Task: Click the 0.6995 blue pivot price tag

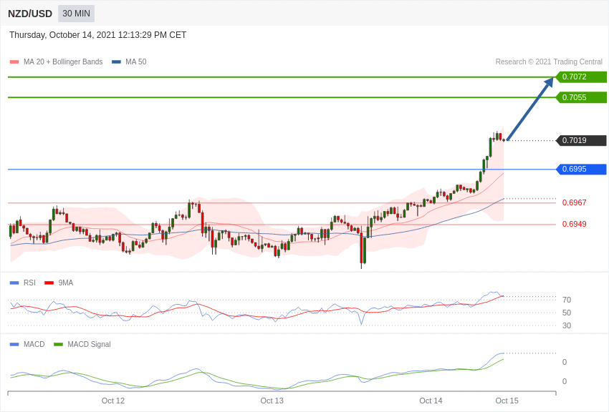Action: 581,170
